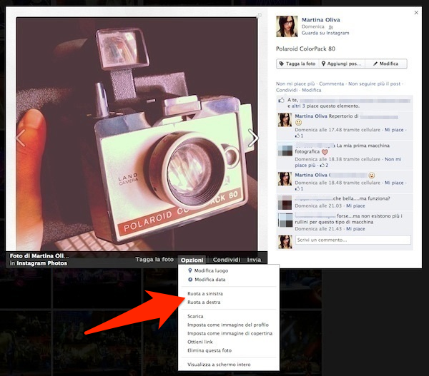This screenshot has height=376, width=429.
Task: Click the main Polaroid camera photo
Action: 137,134
